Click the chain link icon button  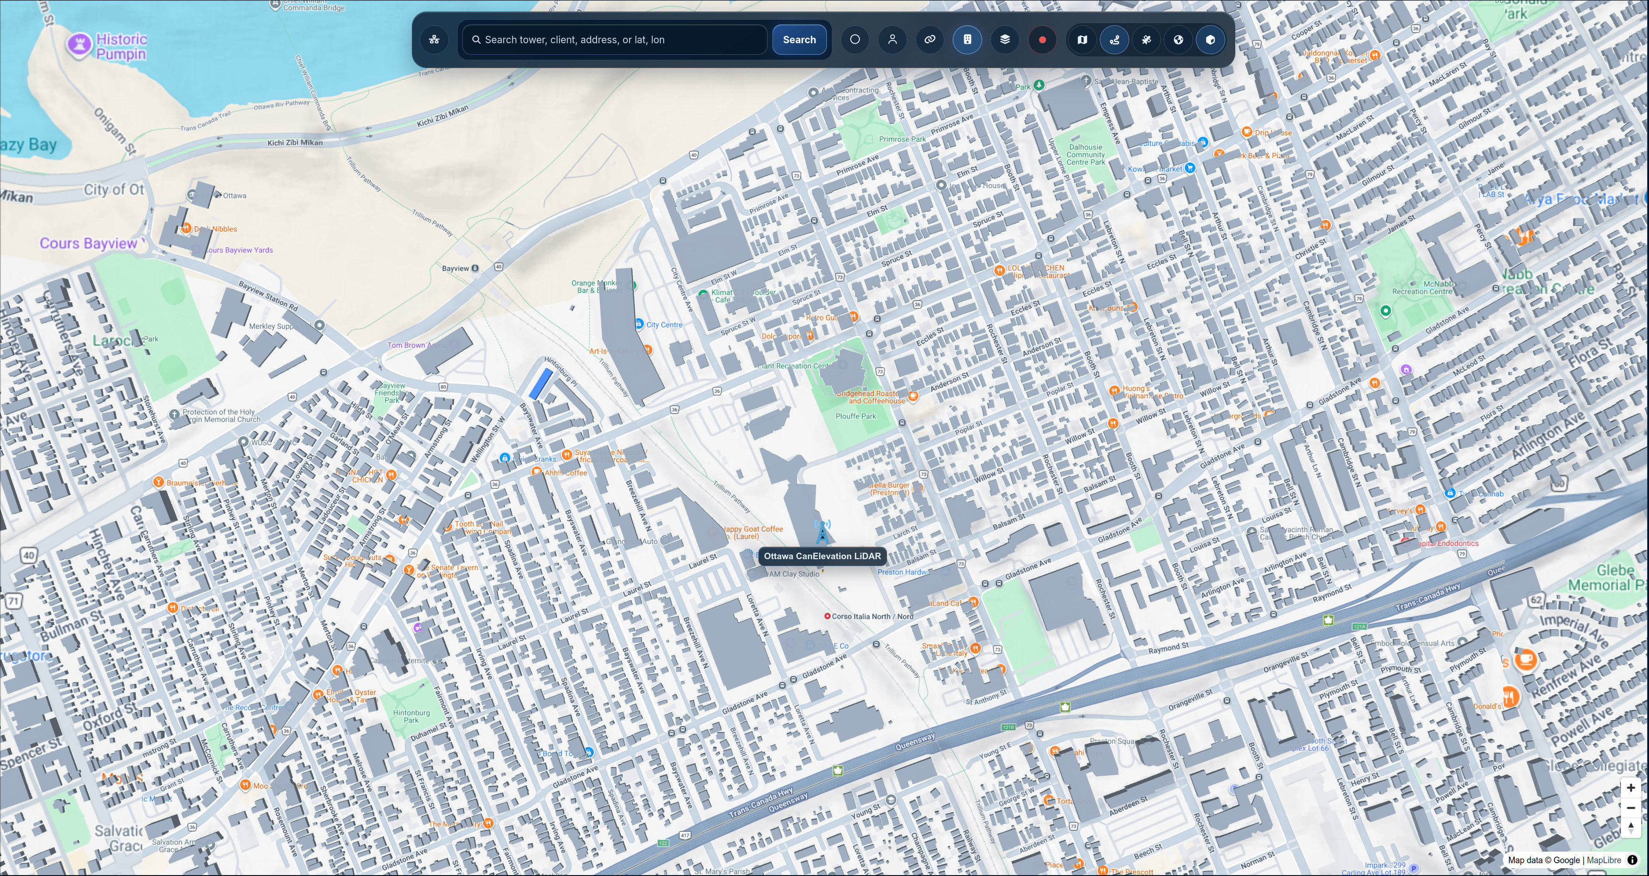coord(929,40)
